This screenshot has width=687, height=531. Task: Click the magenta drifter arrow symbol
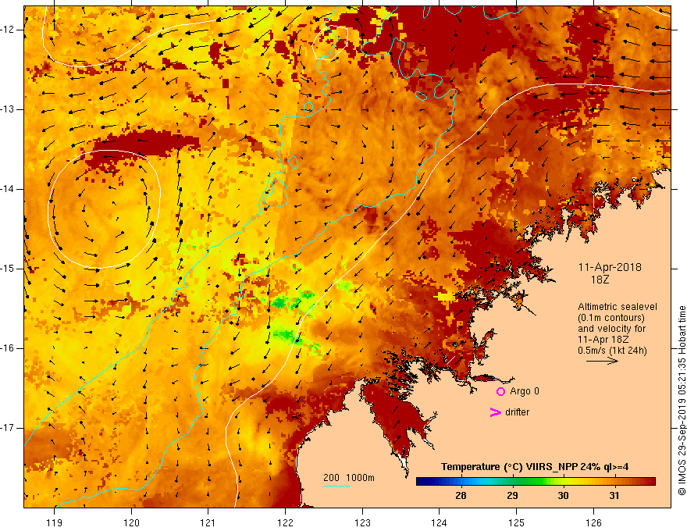[x=495, y=412]
